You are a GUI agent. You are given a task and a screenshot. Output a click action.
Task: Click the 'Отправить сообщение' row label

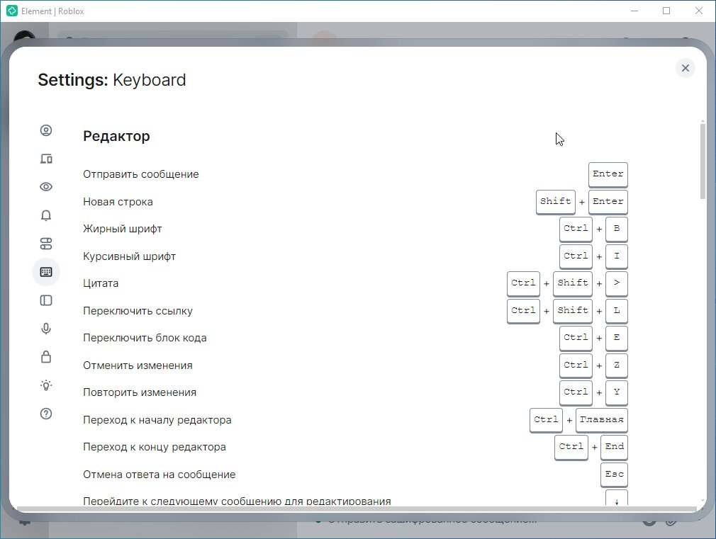click(140, 174)
